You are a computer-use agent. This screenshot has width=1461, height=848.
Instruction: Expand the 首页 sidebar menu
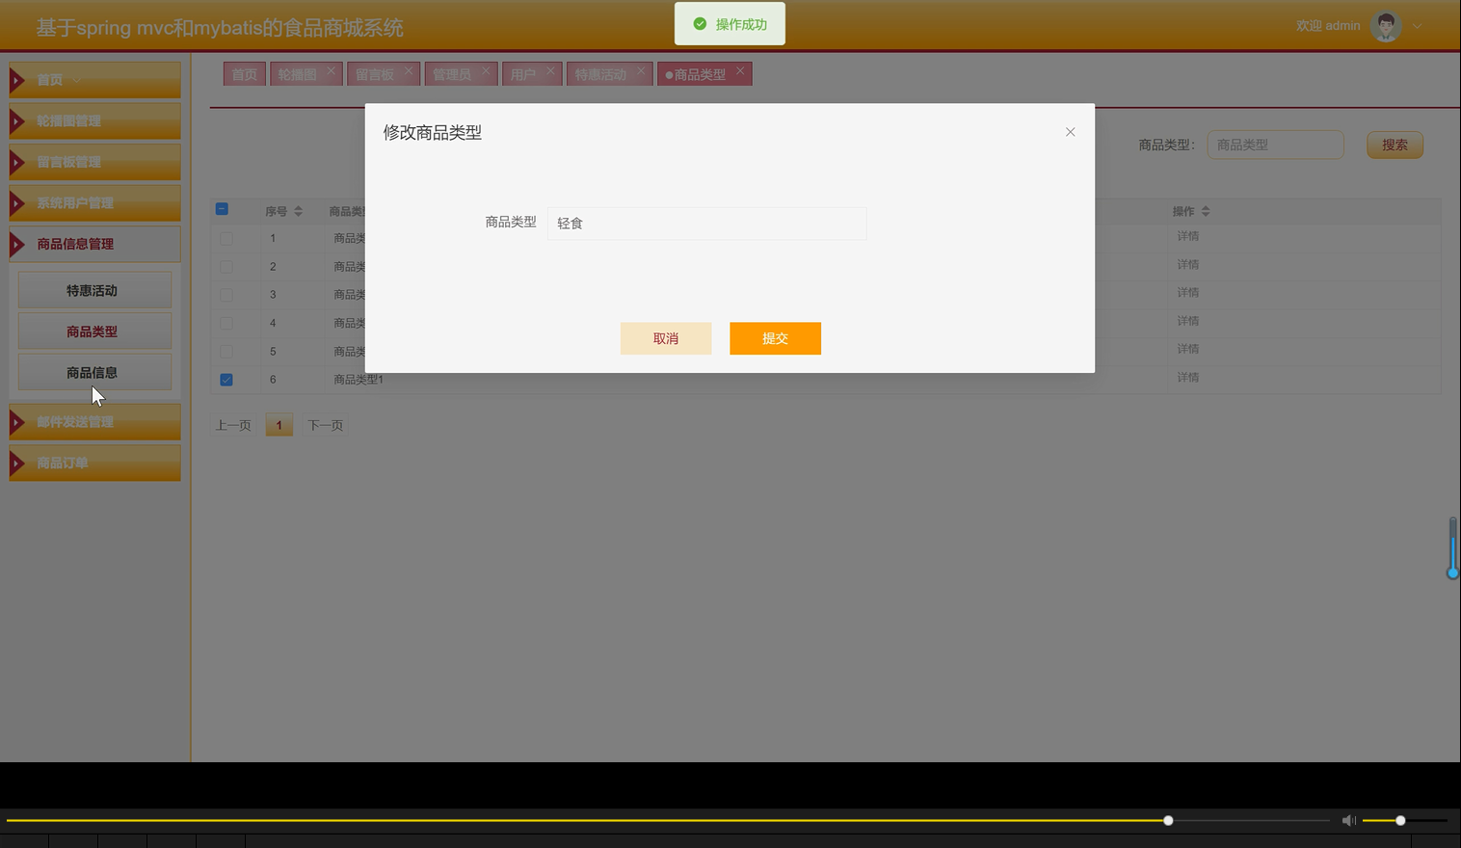(x=94, y=80)
